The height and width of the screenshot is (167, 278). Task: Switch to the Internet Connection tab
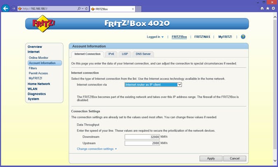pos(87,54)
